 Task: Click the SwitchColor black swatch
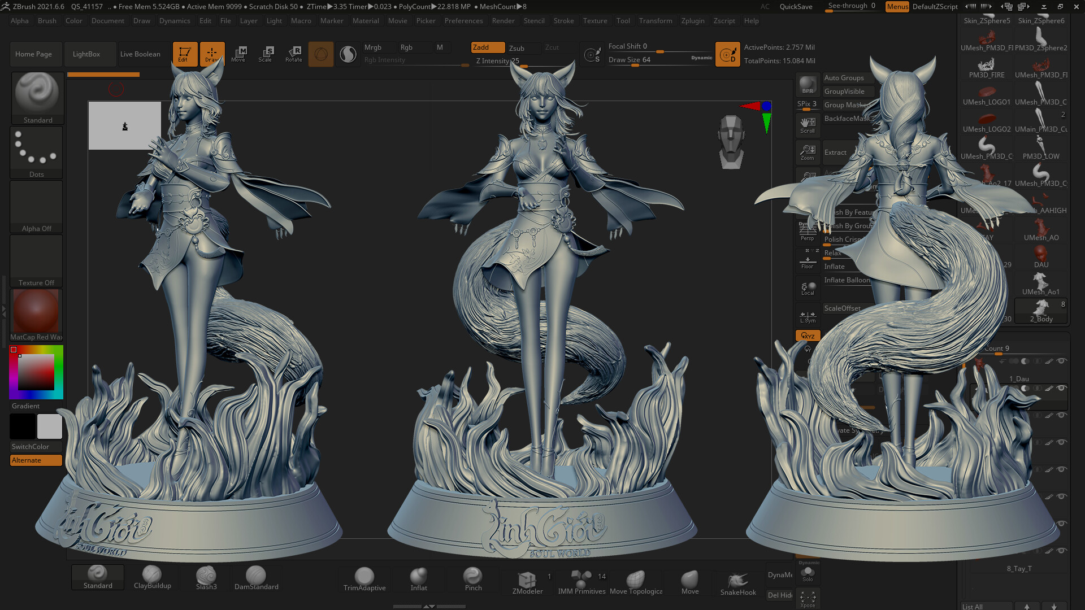coord(22,426)
